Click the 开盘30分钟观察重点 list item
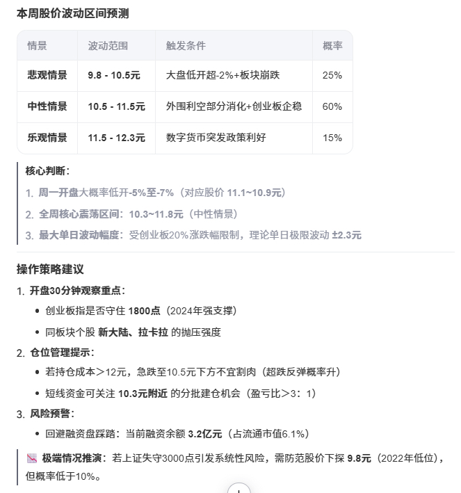 point(77,291)
